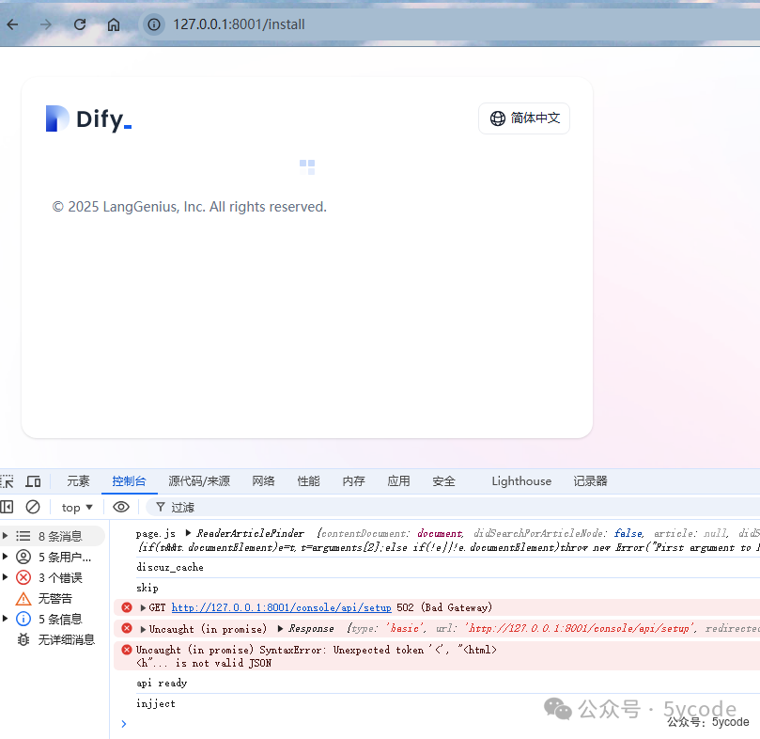Viewport: 760px width, 739px height.
Task: Select the inspect element tool in DevTools
Action: pos(8,480)
